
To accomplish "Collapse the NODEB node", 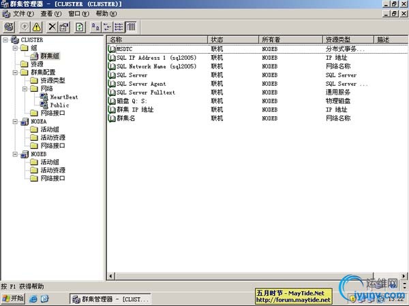I will coord(15,154).
